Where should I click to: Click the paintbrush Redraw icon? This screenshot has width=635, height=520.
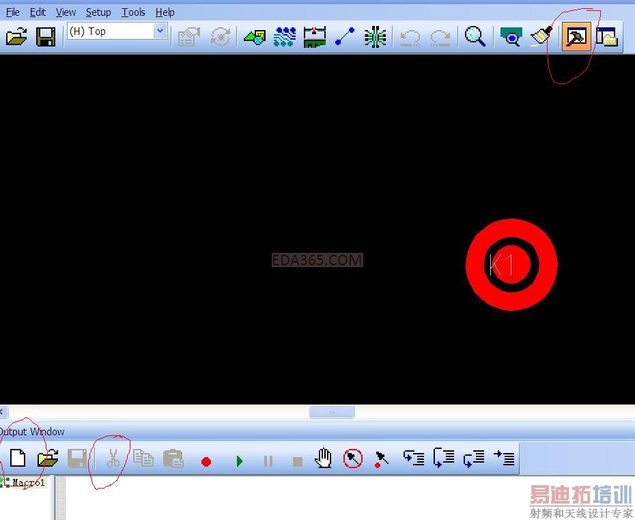[x=541, y=36]
